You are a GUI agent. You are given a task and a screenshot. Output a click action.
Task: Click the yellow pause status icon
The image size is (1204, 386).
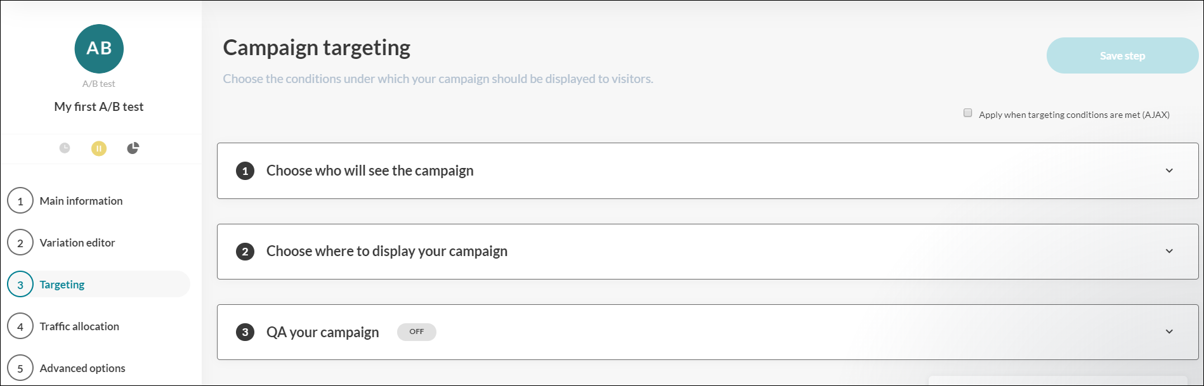[x=99, y=148]
